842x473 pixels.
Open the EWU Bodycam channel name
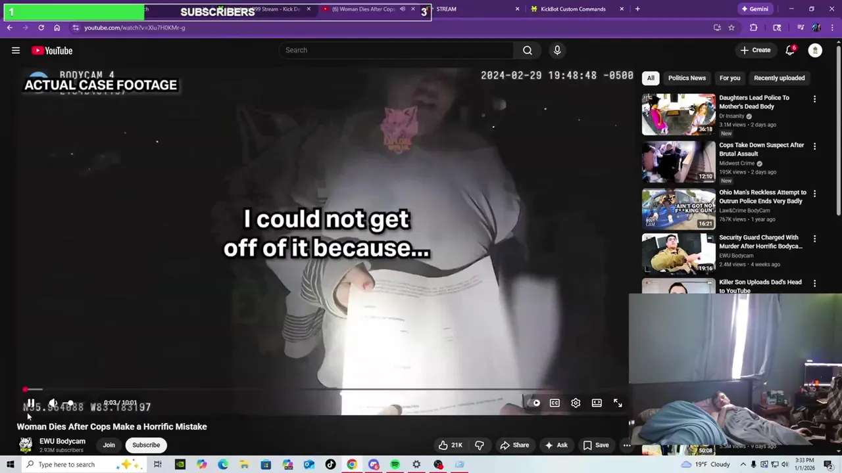(62, 441)
